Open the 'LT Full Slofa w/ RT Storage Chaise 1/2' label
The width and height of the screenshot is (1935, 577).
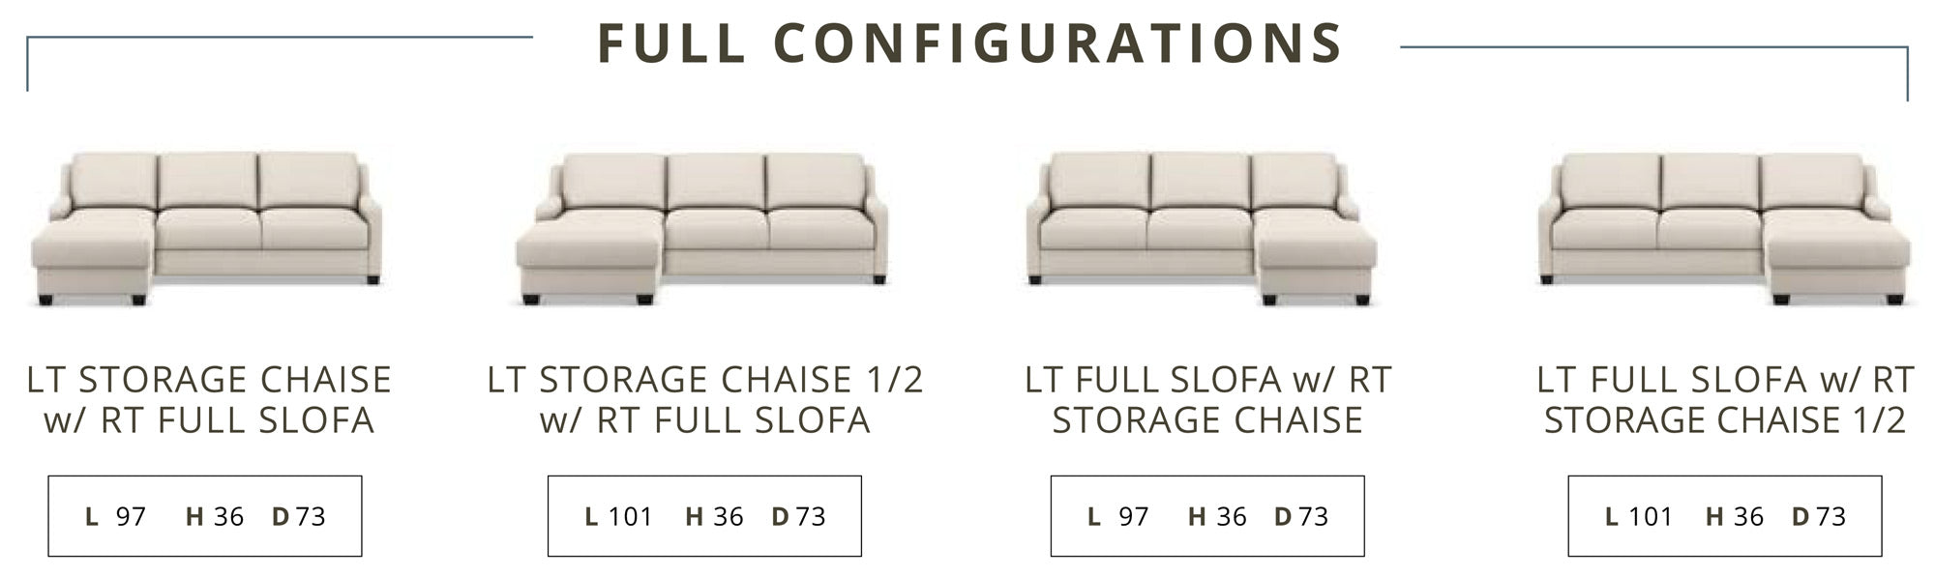pos(1724,400)
